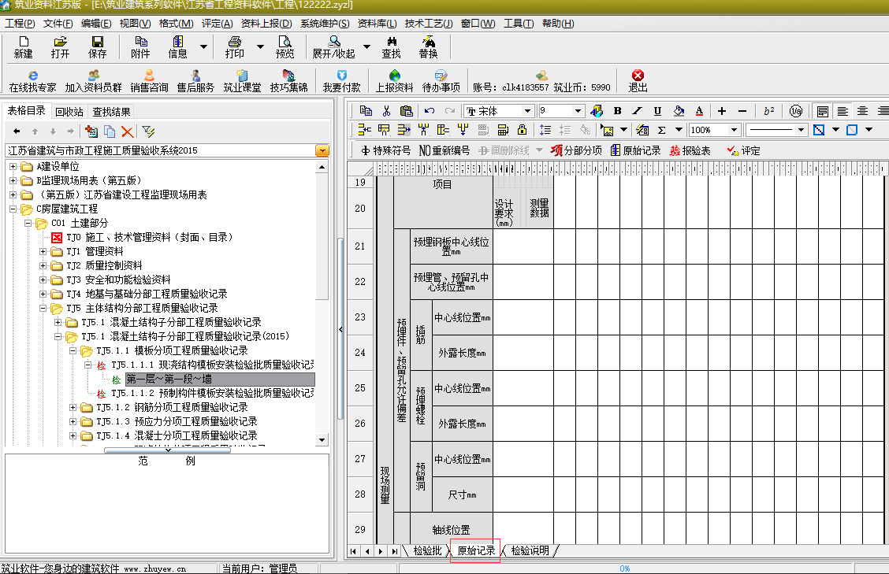Click the 保存 (Save) toolbar icon

click(97, 47)
